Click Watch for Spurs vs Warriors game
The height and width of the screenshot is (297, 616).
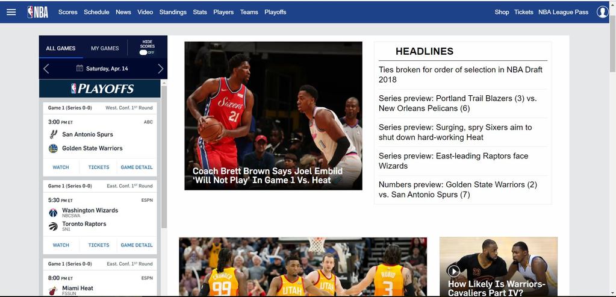(x=61, y=167)
